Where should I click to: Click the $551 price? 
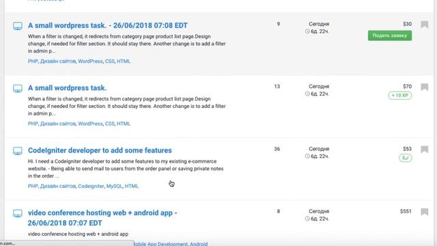coord(406,211)
